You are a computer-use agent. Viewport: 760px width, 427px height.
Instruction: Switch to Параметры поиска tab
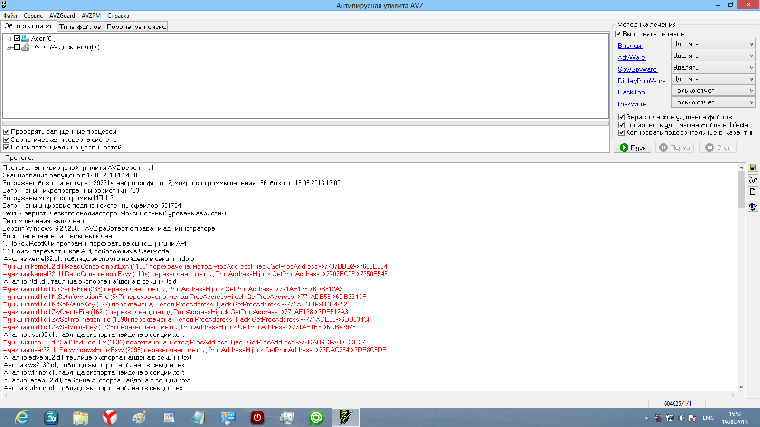pos(136,27)
